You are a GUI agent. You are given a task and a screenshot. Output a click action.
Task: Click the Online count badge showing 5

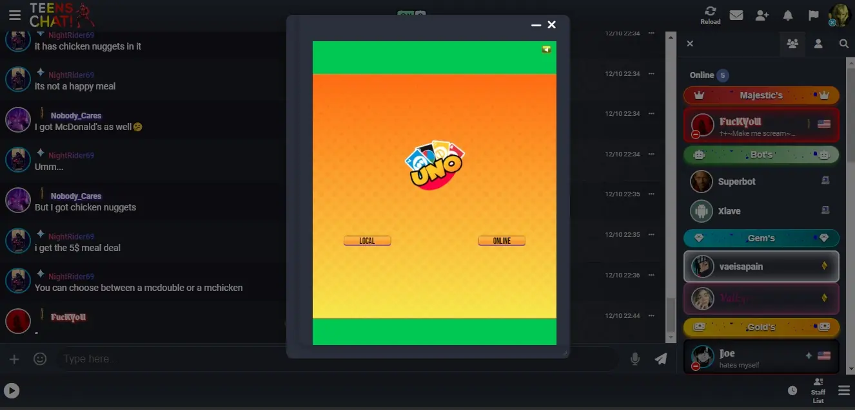(723, 75)
